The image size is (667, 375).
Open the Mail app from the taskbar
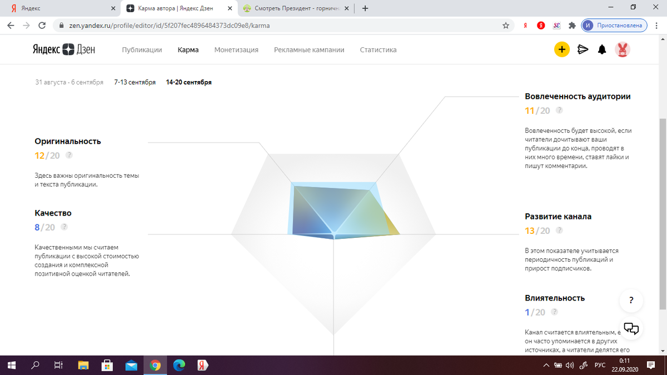131,365
